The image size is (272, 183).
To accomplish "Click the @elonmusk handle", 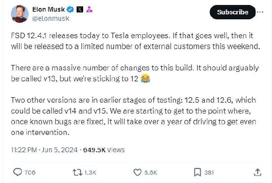I will click(50, 18).
